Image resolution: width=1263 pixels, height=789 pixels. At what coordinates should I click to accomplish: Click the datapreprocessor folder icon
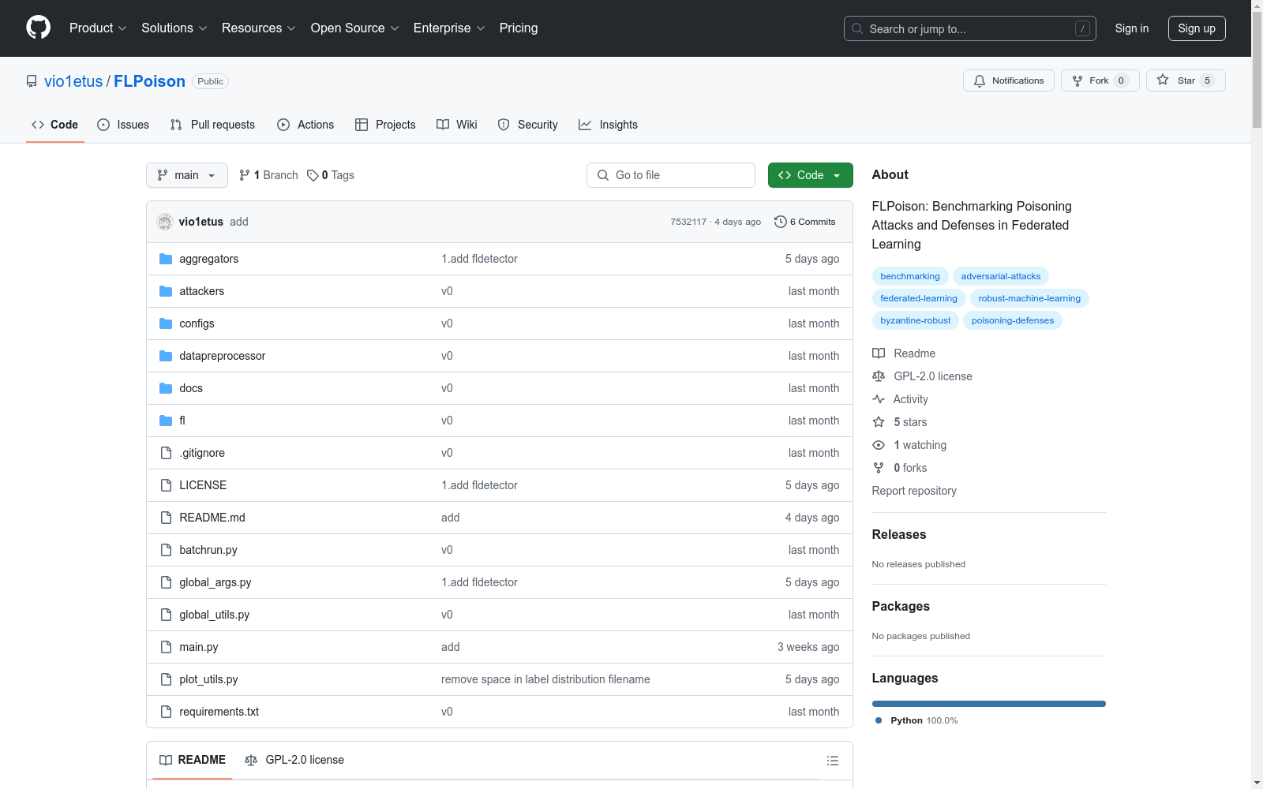coord(166,356)
